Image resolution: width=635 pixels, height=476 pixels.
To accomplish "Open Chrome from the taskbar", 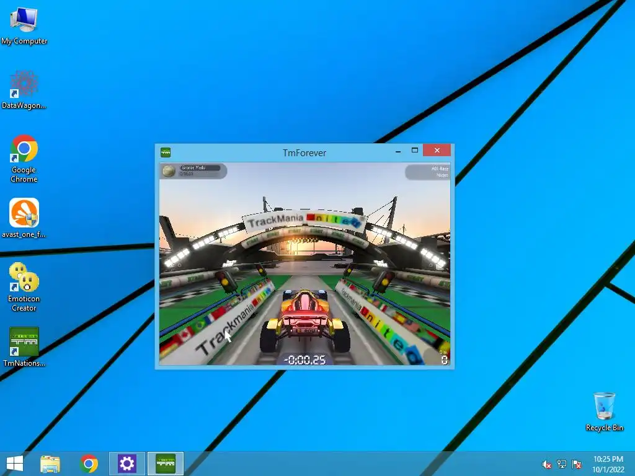I will tap(89, 464).
